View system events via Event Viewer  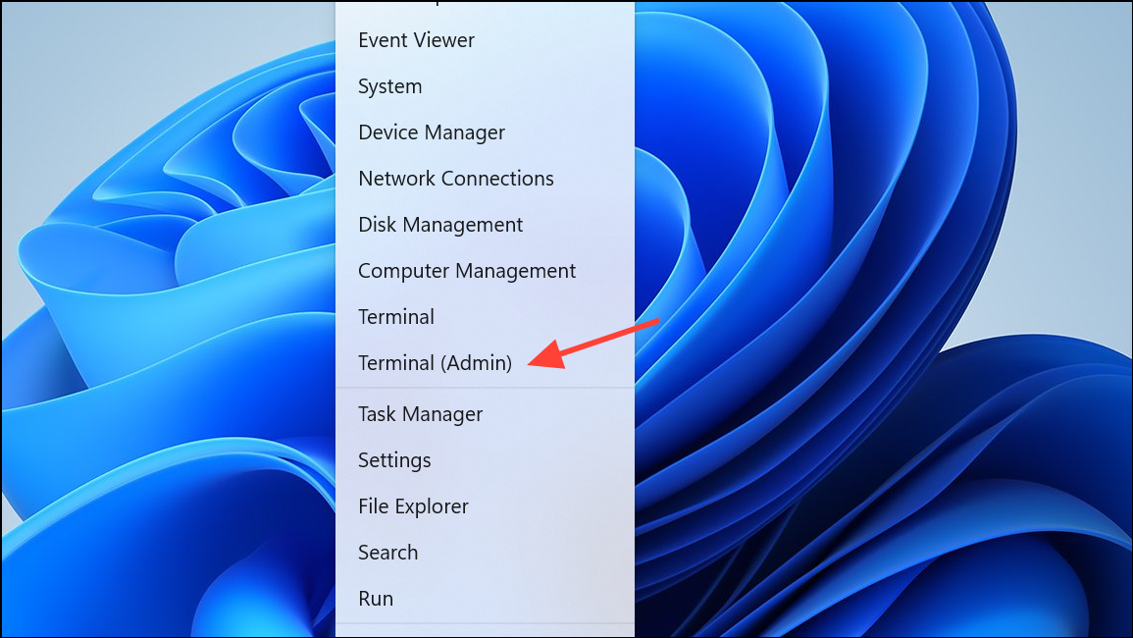click(x=416, y=40)
